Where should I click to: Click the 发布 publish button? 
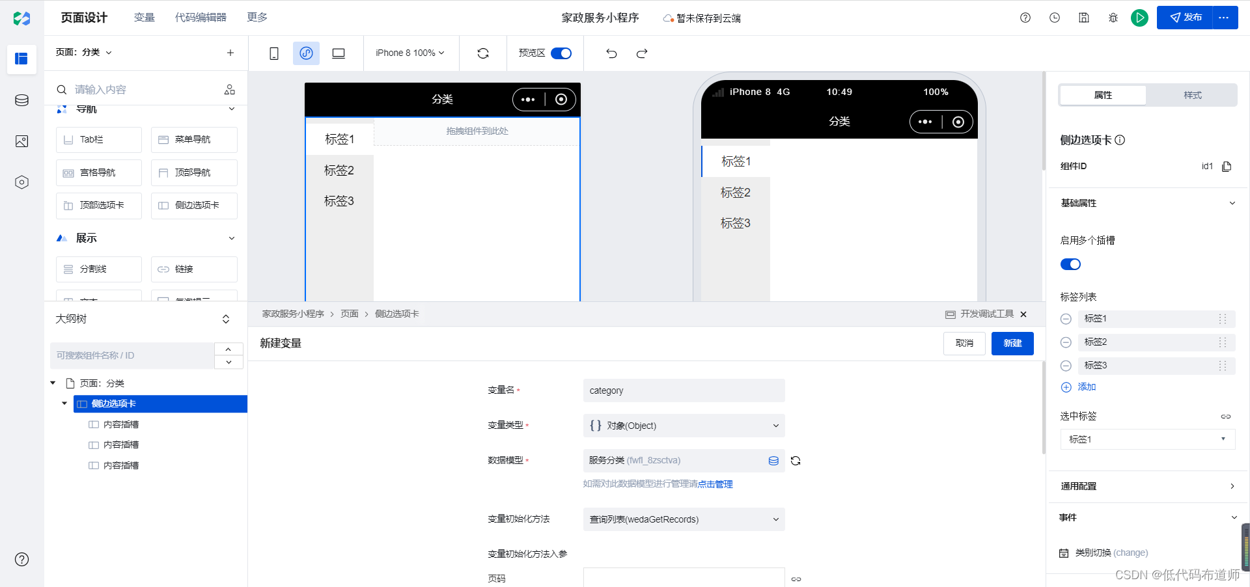pos(1185,18)
